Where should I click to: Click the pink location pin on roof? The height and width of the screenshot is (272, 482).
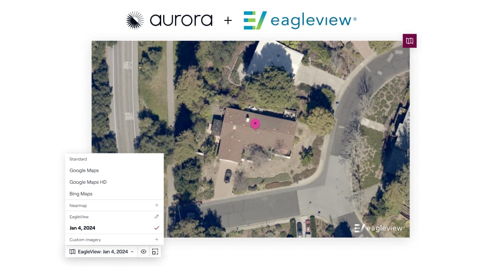[x=255, y=124]
